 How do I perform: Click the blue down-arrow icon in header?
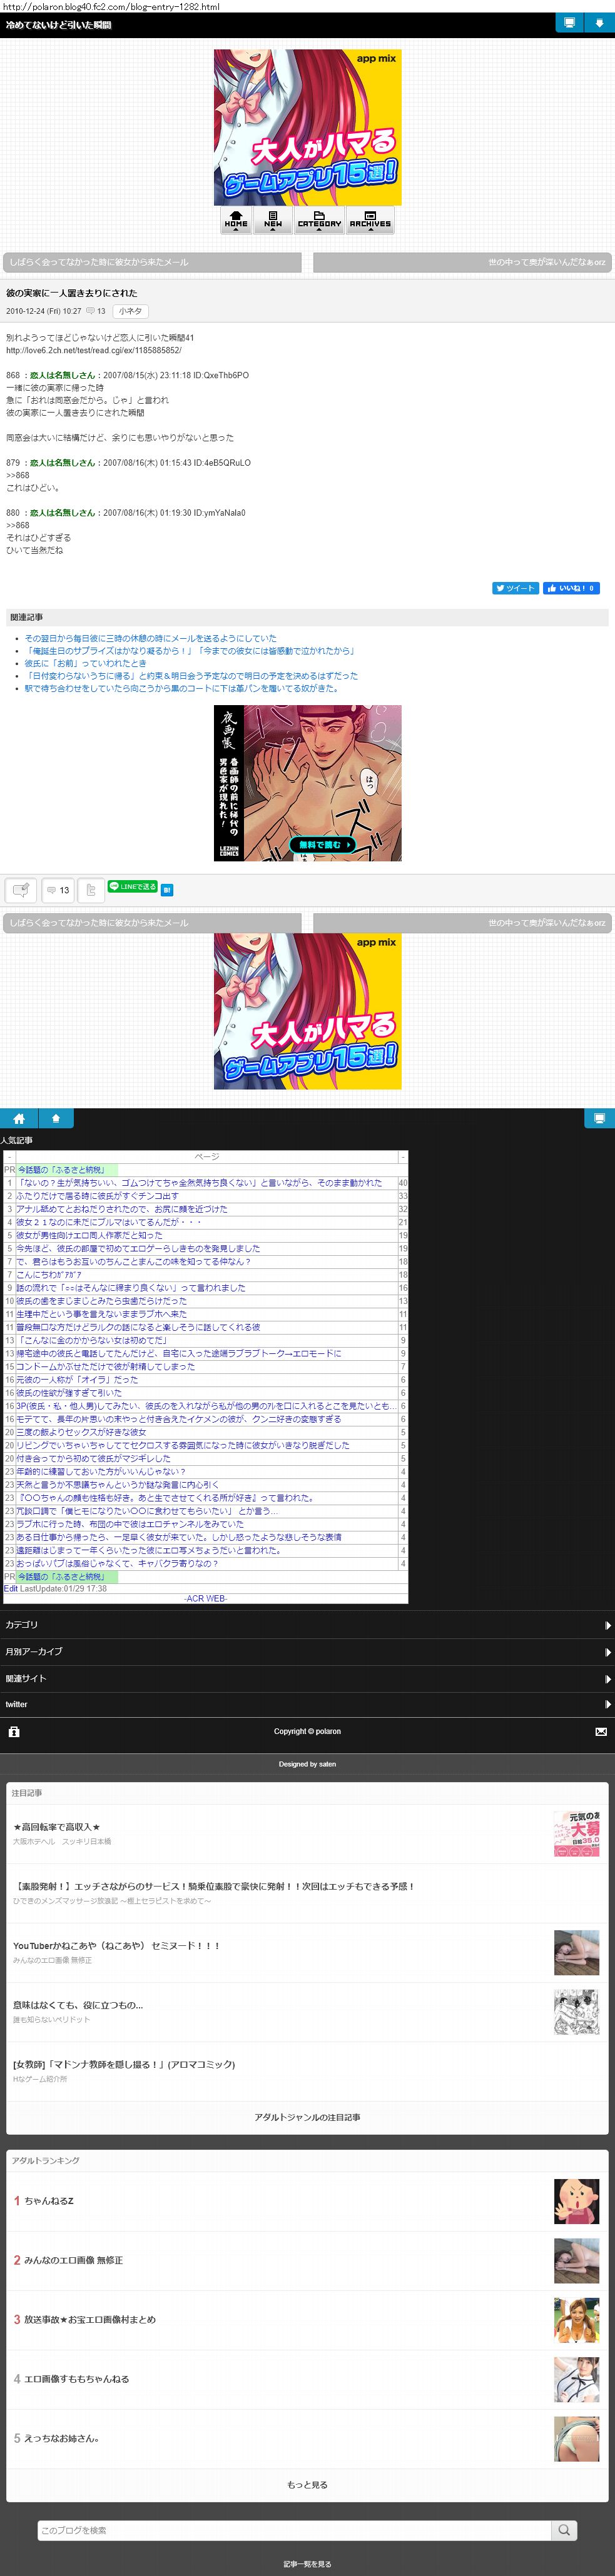click(599, 23)
